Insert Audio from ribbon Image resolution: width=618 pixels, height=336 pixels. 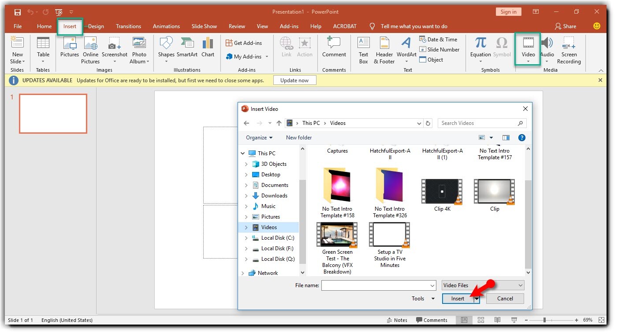[547, 51]
